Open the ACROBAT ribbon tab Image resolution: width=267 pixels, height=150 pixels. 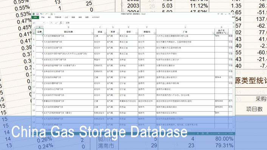click(x=96, y=17)
